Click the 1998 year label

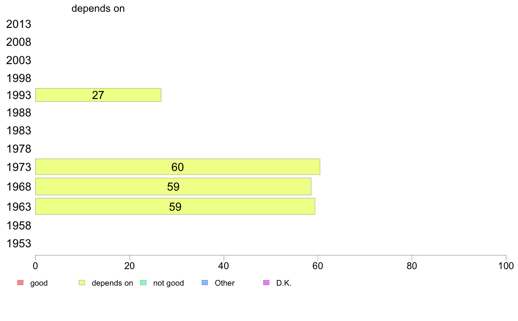(x=19, y=79)
